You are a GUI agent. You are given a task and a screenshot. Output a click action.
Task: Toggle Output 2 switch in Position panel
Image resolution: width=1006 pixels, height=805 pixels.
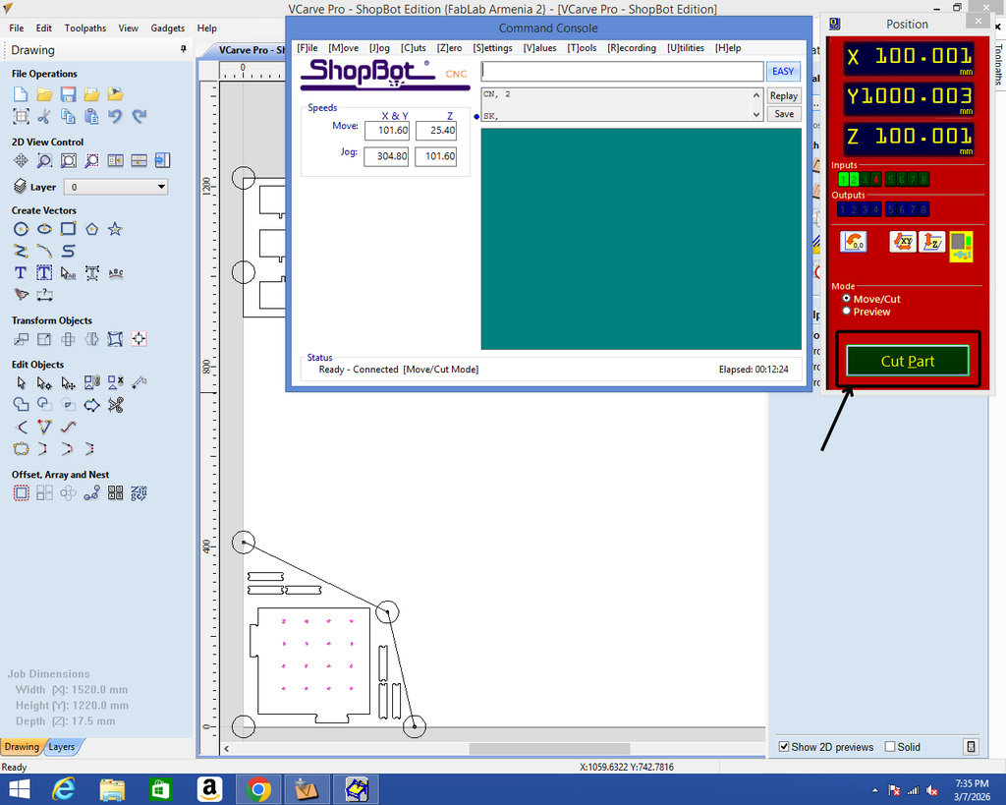pyautogui.click(x=854, y=209)
